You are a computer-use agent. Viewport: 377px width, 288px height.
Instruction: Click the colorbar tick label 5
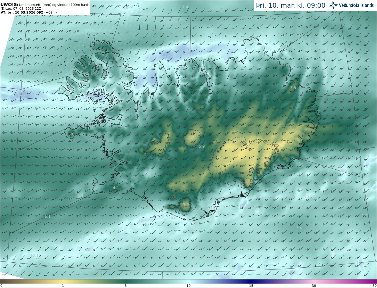click(126, 286)
